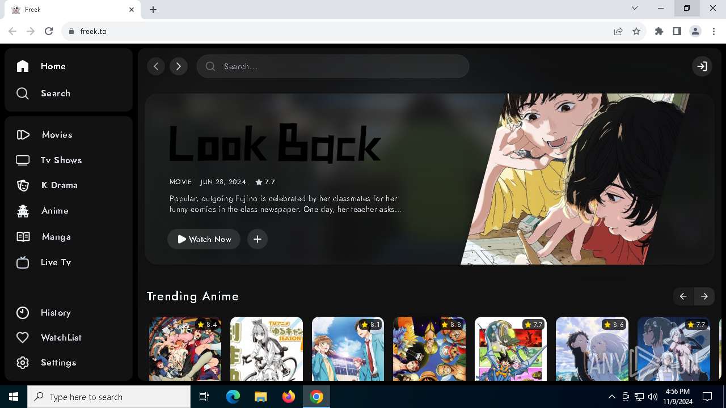Select the Home menu label
Screen dimensions: 726x408
53,66
